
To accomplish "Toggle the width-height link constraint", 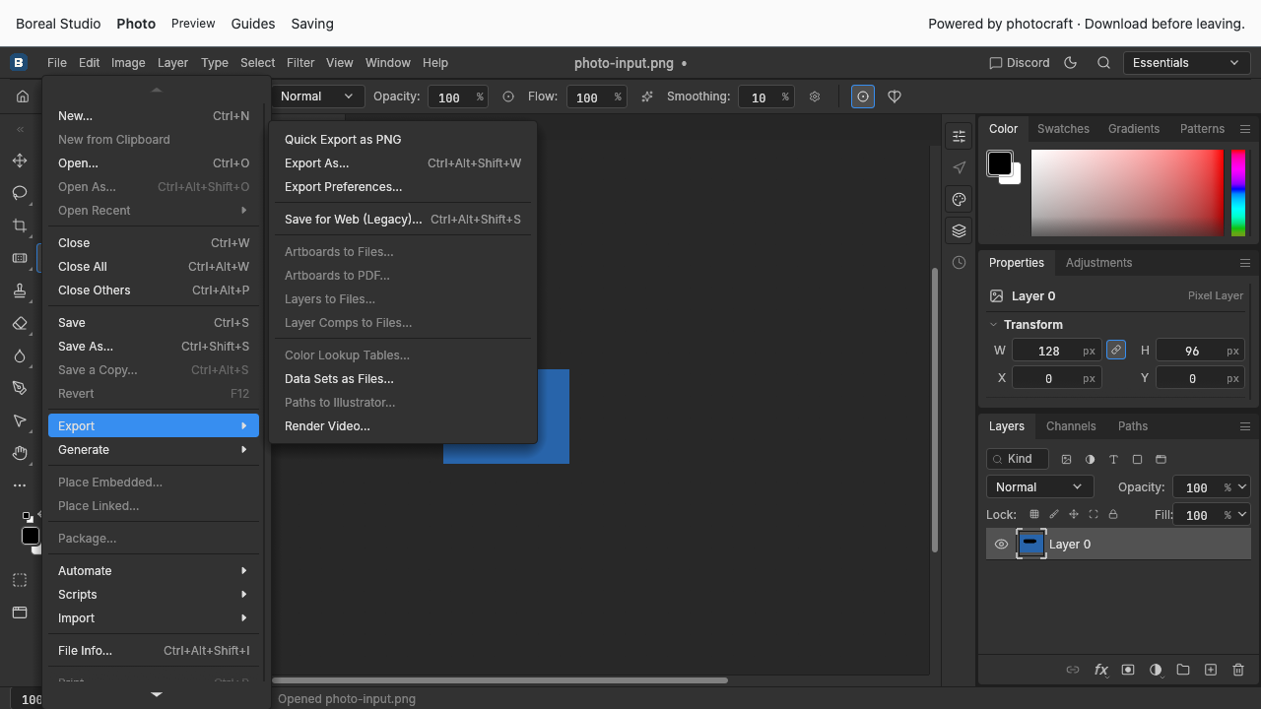I will click(x=1116, y=350).
